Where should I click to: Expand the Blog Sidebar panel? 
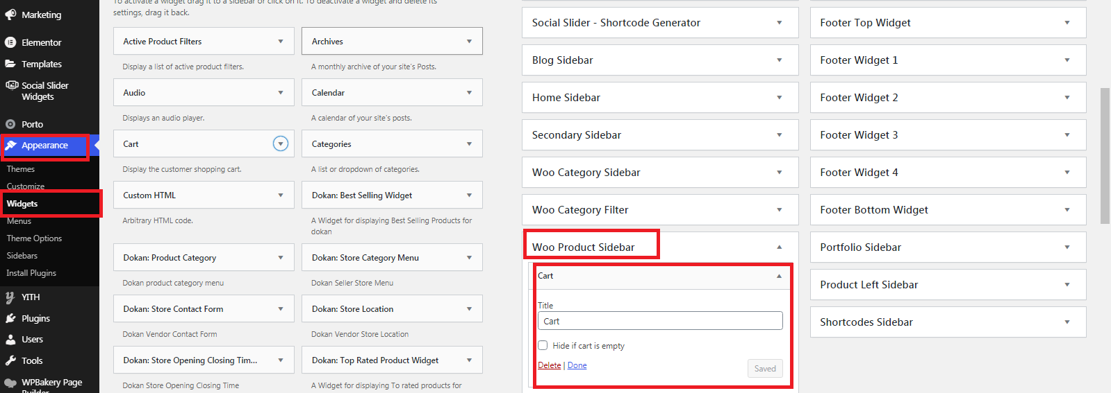point(779,60)
